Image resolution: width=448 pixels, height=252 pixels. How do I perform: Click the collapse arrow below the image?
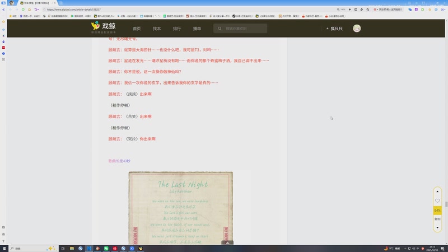[x=227, y=242]
